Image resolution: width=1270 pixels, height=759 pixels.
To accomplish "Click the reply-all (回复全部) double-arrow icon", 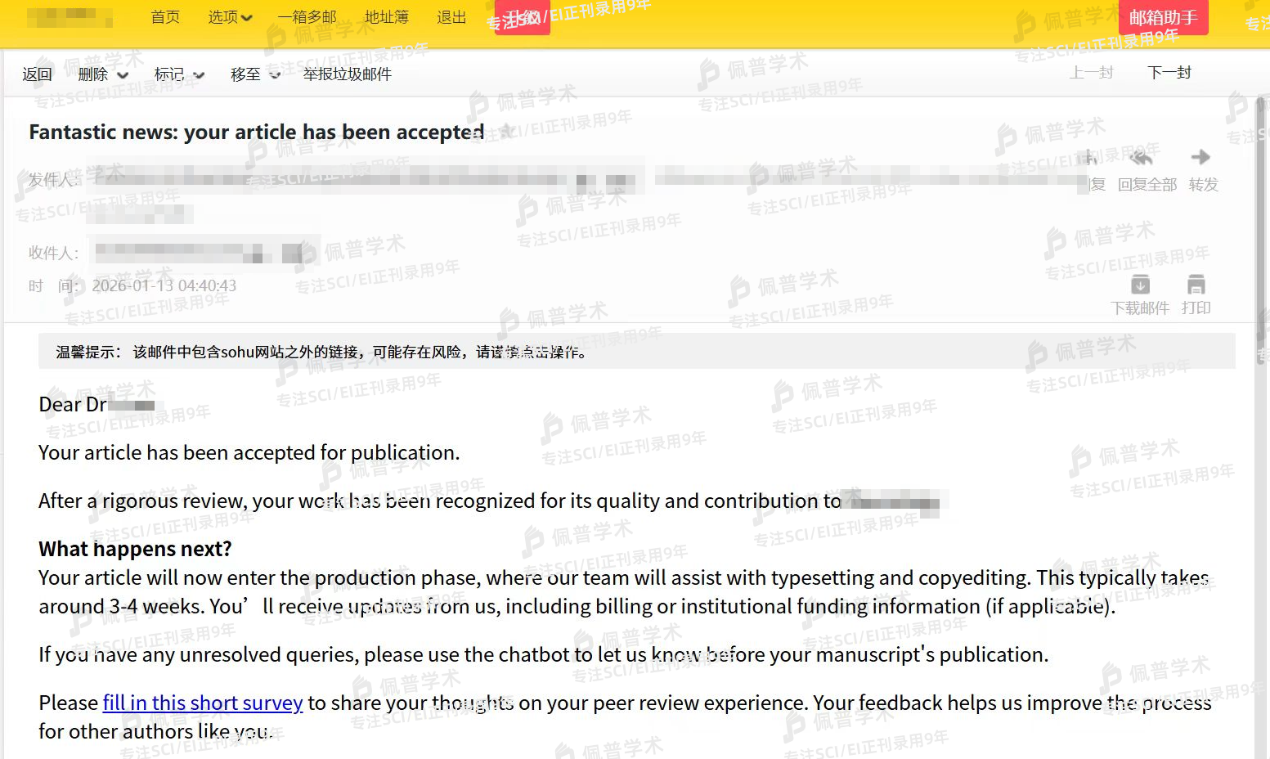I will point(1142,158).
